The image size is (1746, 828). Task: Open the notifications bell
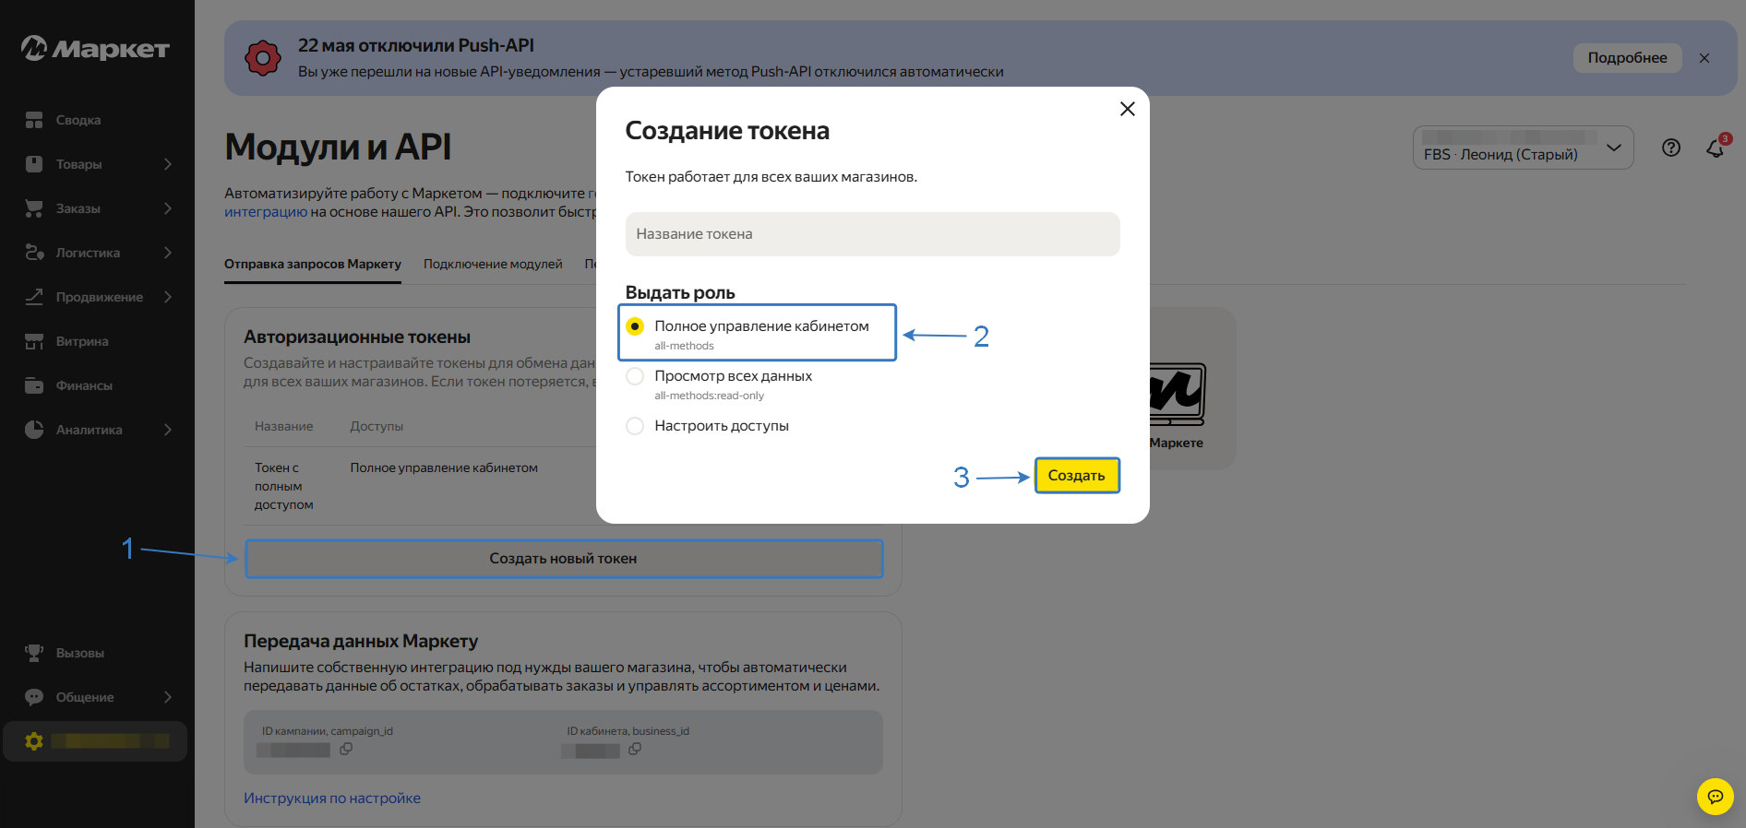pyautogui.click(x=1716, y=148)
